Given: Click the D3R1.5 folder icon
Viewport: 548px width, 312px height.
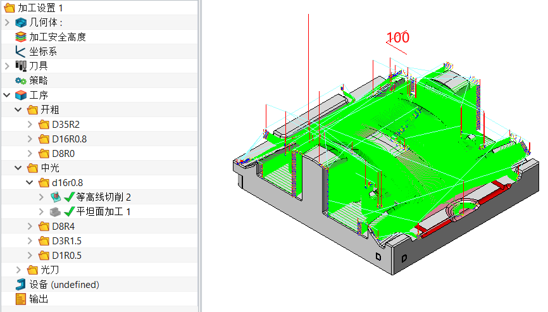Looking at the screenshot, I should coord(44,241).
